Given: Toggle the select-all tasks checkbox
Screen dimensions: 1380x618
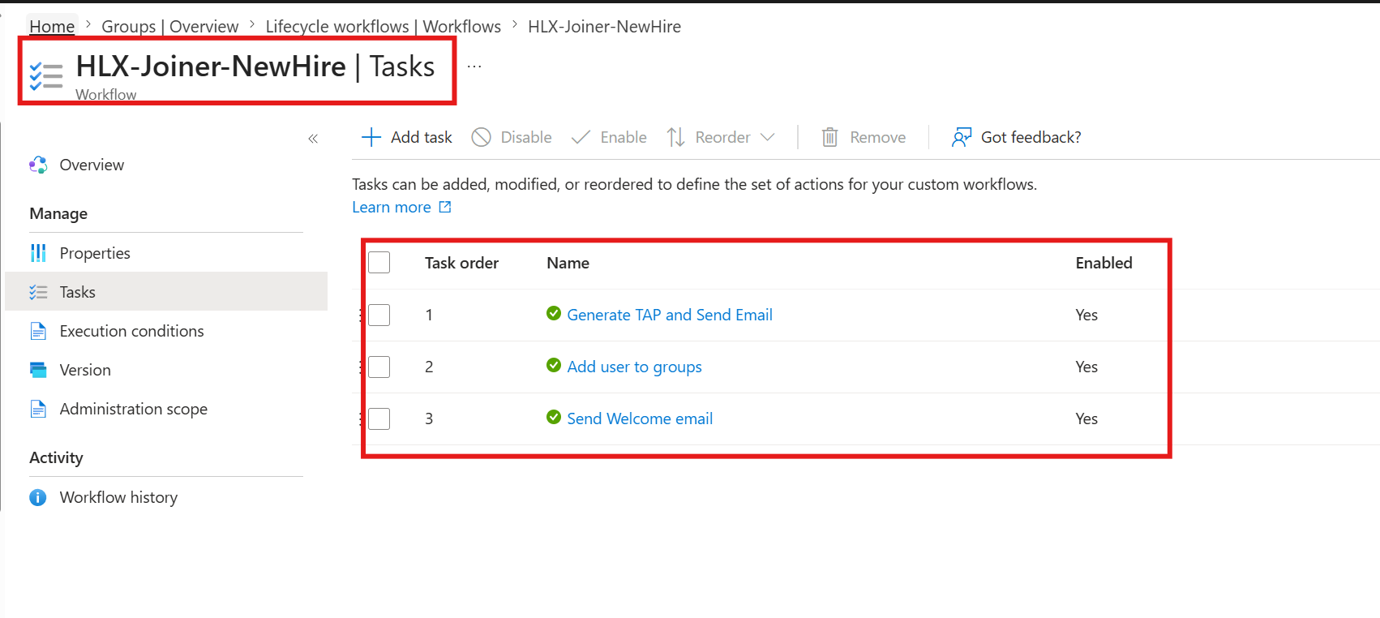Looking at the screenshot, I should [x=379, y=263].
